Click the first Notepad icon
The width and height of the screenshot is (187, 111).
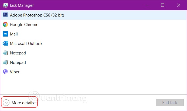tap(5, 53)
